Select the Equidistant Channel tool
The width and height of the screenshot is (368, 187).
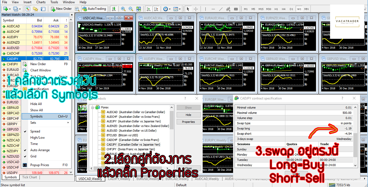click(228, 9)
